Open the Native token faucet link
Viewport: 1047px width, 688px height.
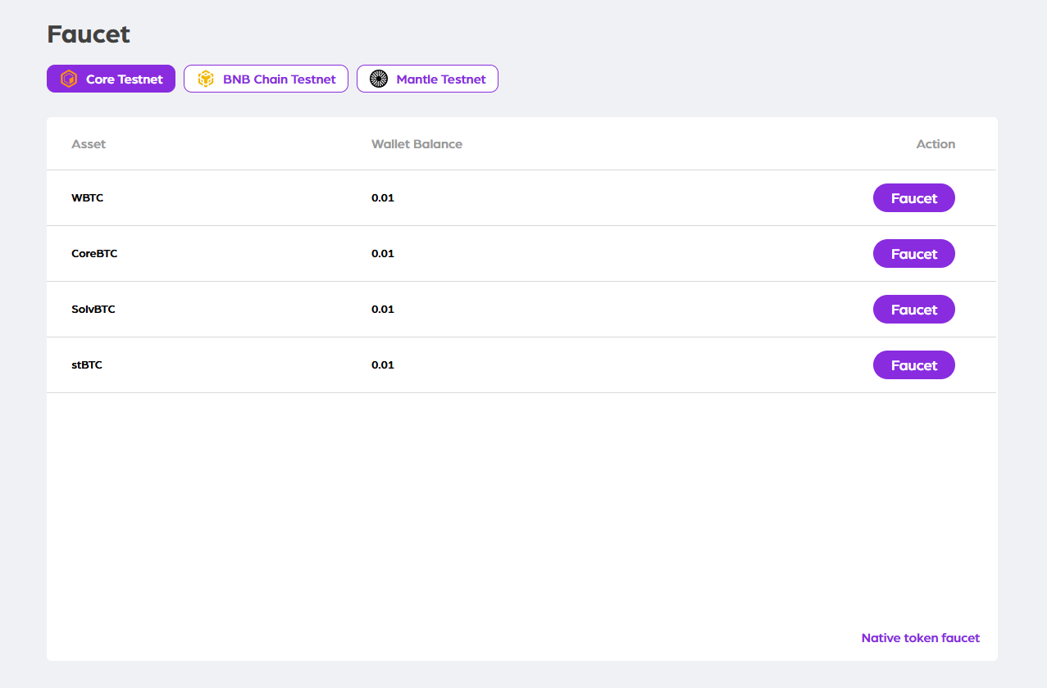coord(920,638)
